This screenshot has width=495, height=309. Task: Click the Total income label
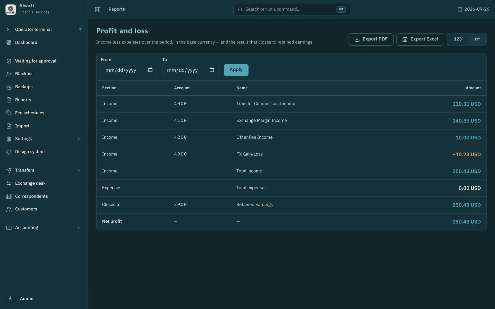coord(249,171)
